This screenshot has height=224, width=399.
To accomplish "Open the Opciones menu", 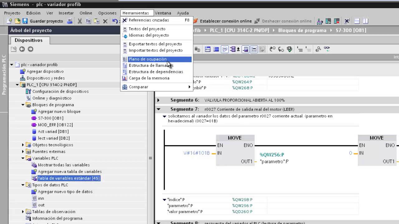I will 107,13.
